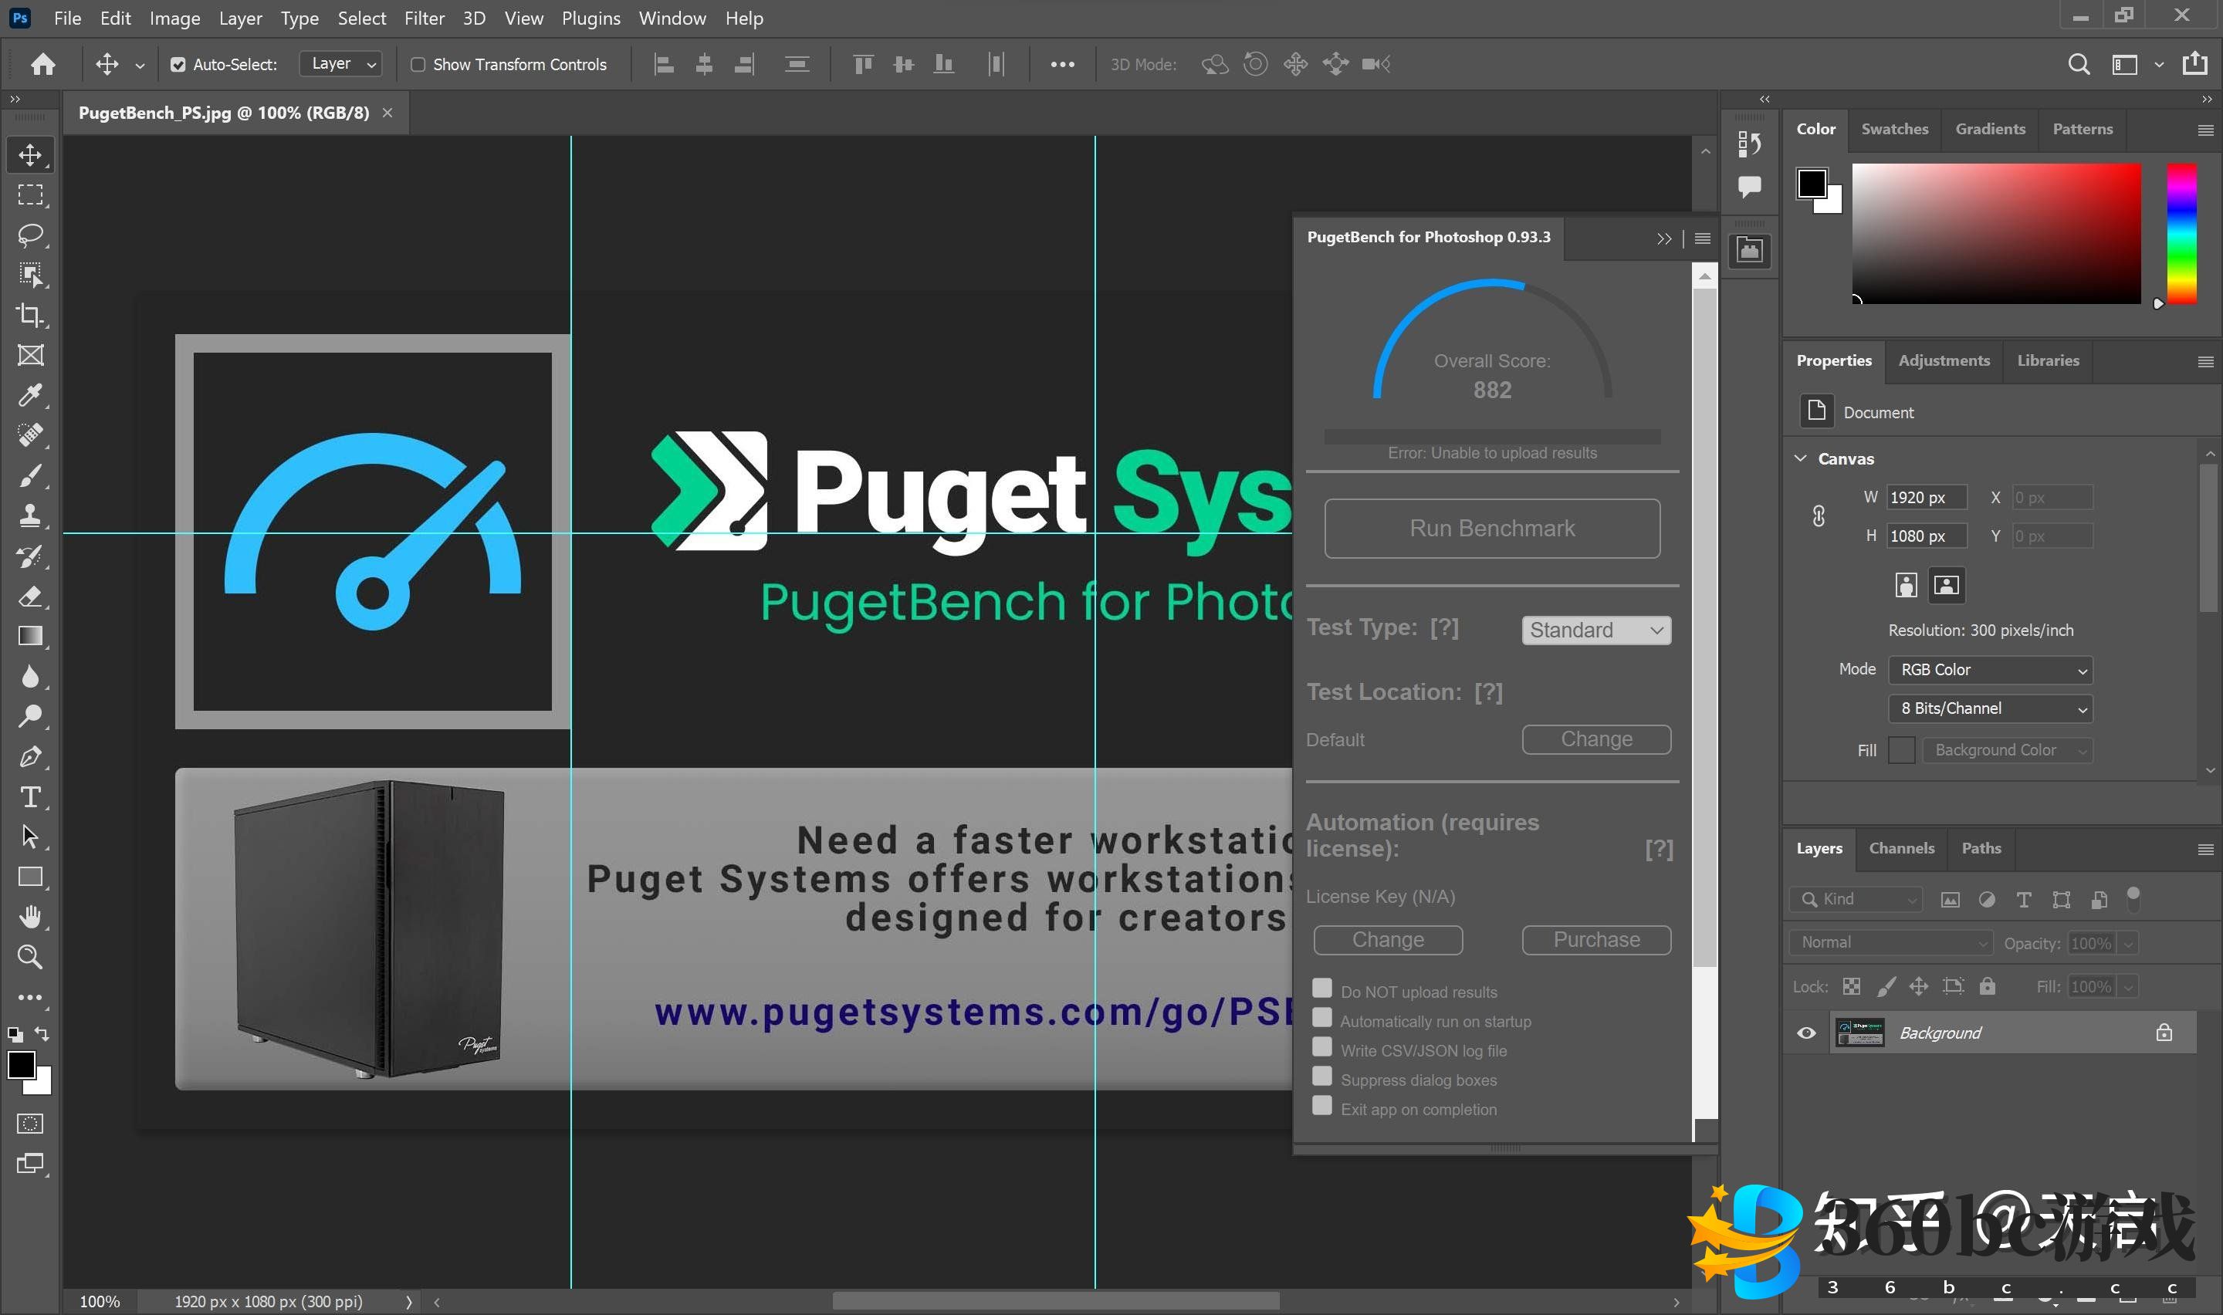Screen dimensions: 2223x1315
Task: Click the Run Benchmark button
Action: click(x=1491, y=528)
